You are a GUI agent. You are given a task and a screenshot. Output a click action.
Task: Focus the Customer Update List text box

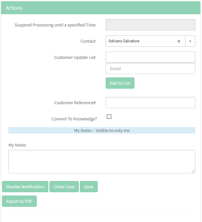click(x=150, y=57)
